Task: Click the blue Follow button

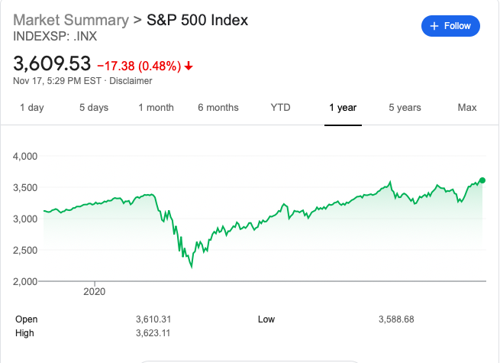Action: (x=450, y=26)
